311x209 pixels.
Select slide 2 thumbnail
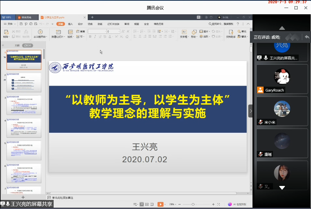(x=24, y=82)
